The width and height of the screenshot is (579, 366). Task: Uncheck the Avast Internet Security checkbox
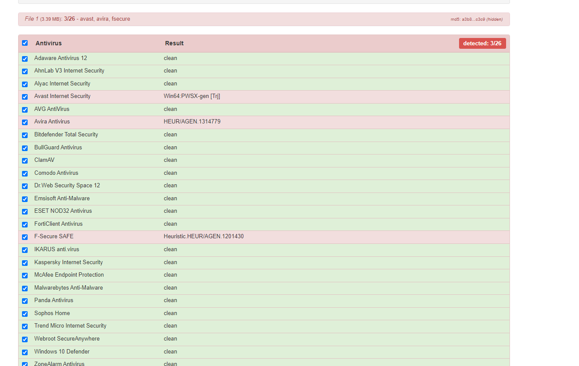pos(25,97)
